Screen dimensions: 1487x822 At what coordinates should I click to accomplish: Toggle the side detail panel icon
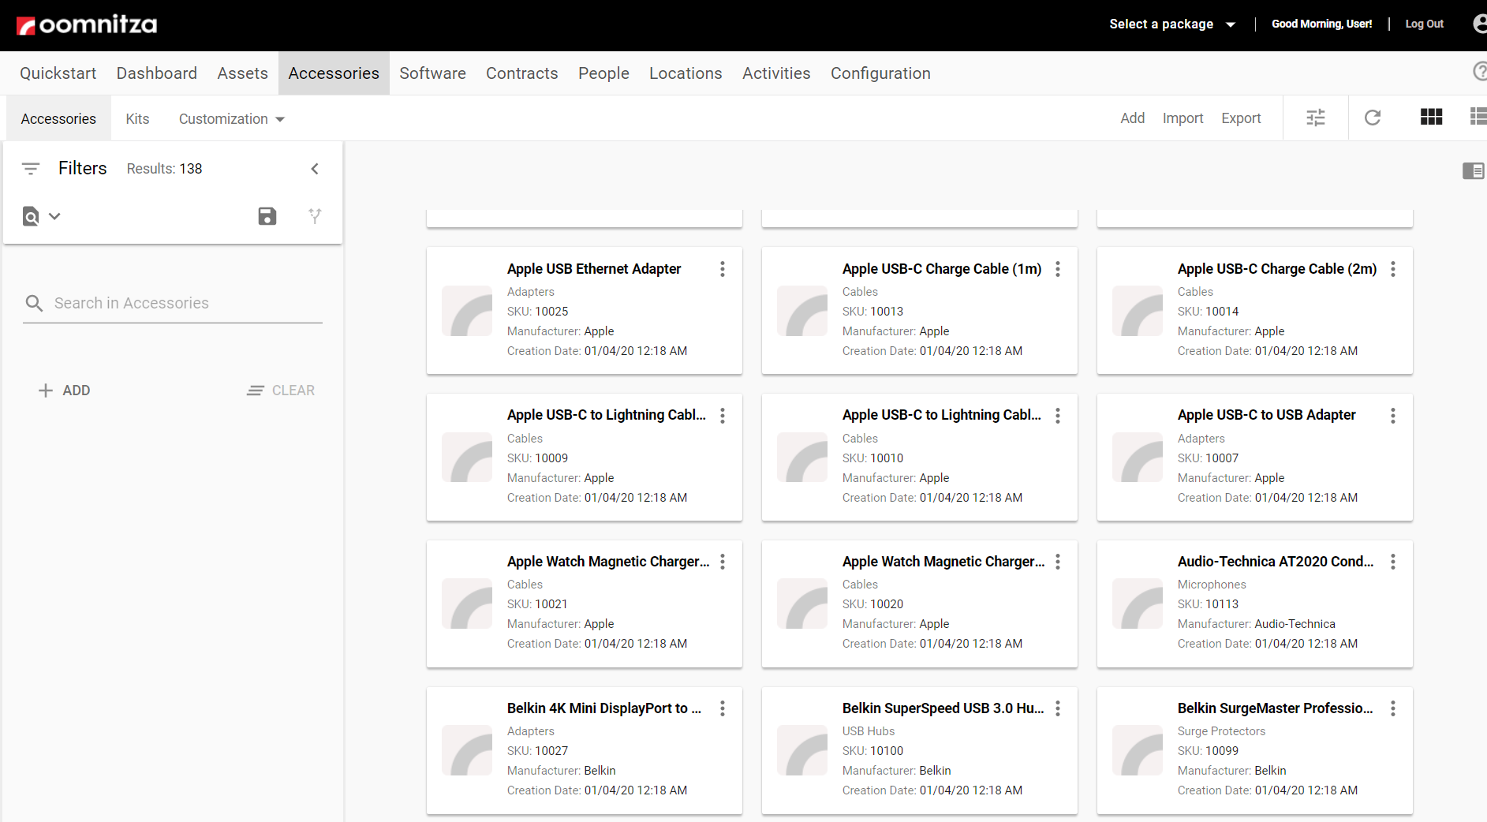click(1472, 170)
